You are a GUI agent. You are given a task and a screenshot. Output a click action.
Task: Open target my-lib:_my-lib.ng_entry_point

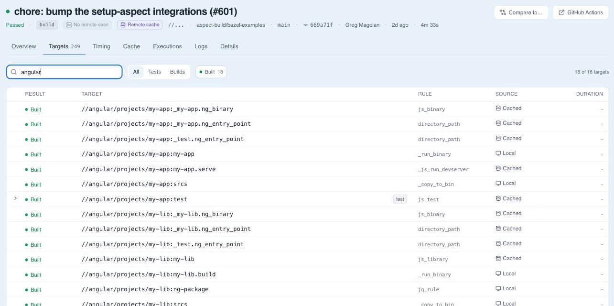166,229
